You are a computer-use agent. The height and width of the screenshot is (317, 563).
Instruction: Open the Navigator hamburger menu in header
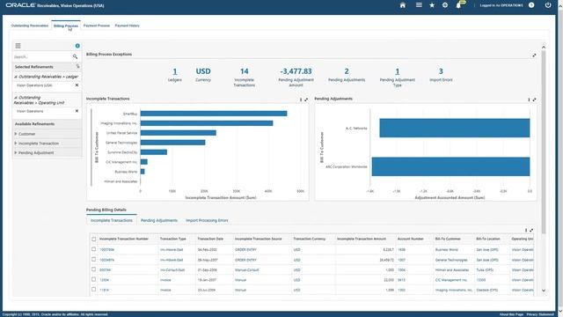419,5
